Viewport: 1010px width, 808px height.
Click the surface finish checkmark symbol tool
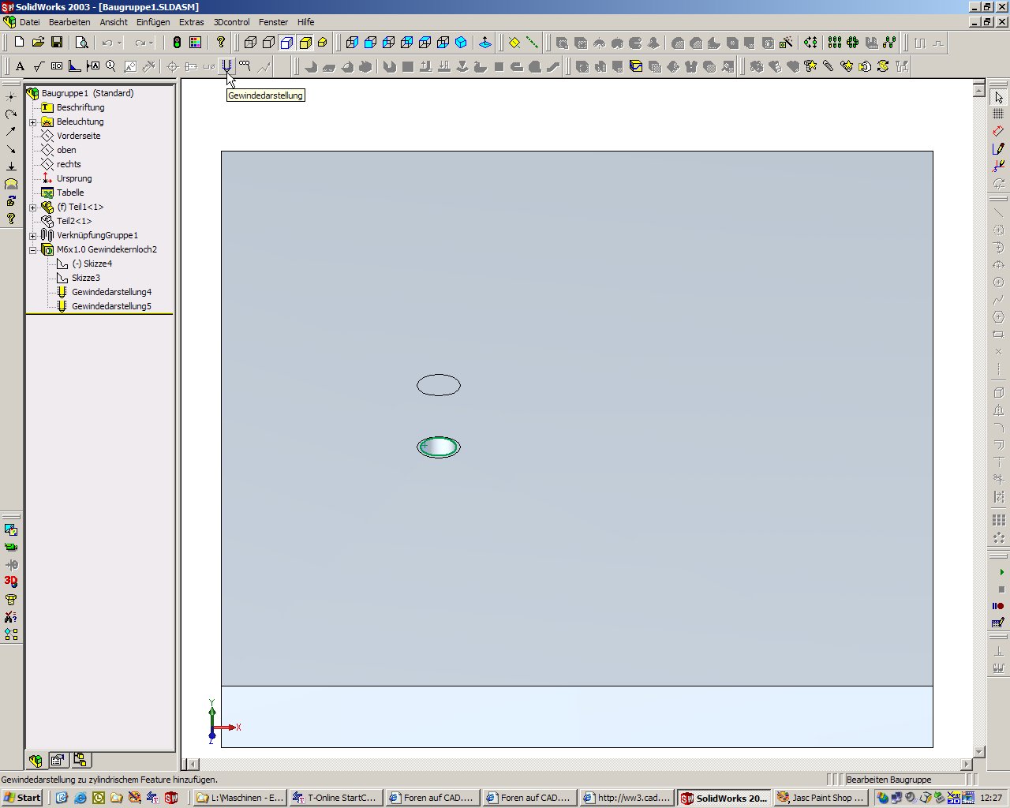39,66
